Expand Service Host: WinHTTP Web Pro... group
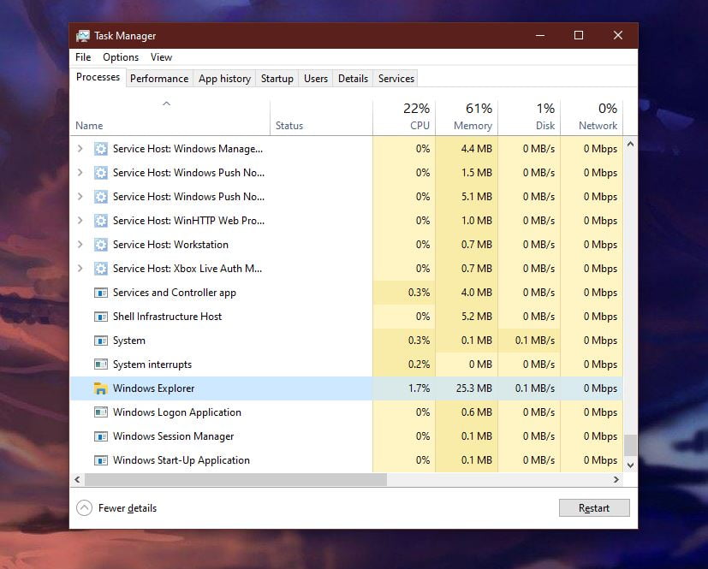 coord(80,220)
